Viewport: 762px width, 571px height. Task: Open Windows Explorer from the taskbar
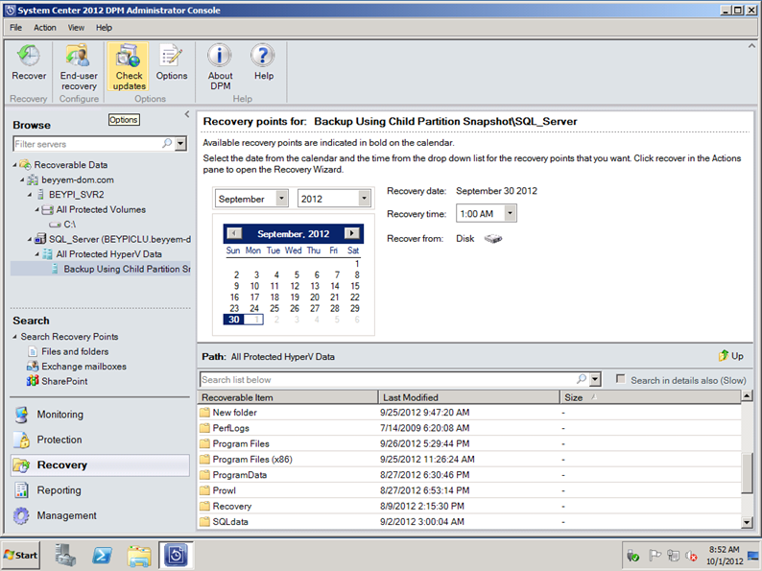139,556
